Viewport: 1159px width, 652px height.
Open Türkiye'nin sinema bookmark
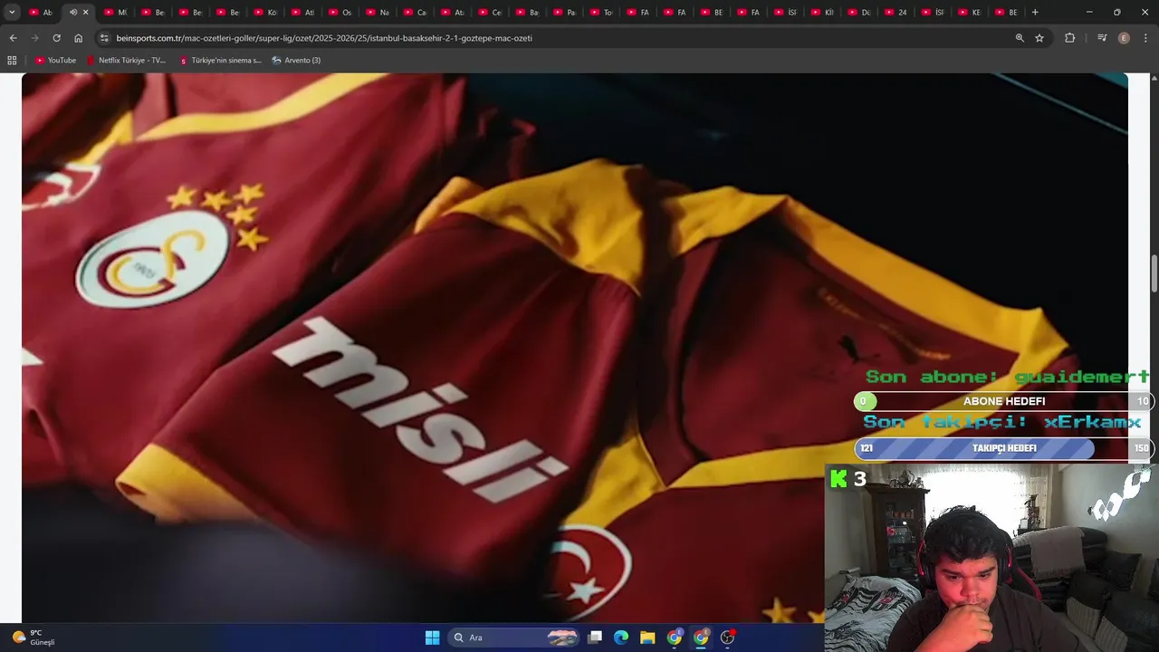220,60
